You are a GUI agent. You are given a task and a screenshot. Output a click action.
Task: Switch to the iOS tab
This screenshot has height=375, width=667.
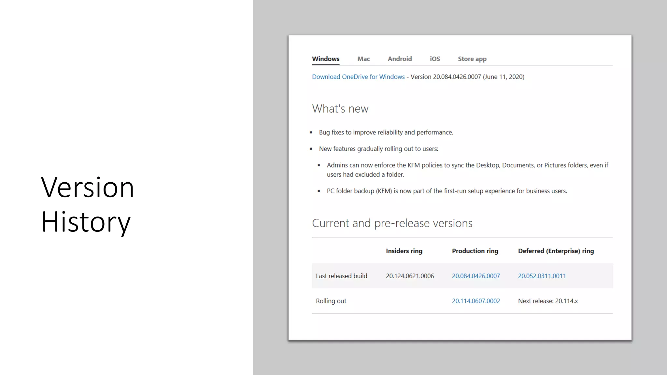click(x=435, y=59)
